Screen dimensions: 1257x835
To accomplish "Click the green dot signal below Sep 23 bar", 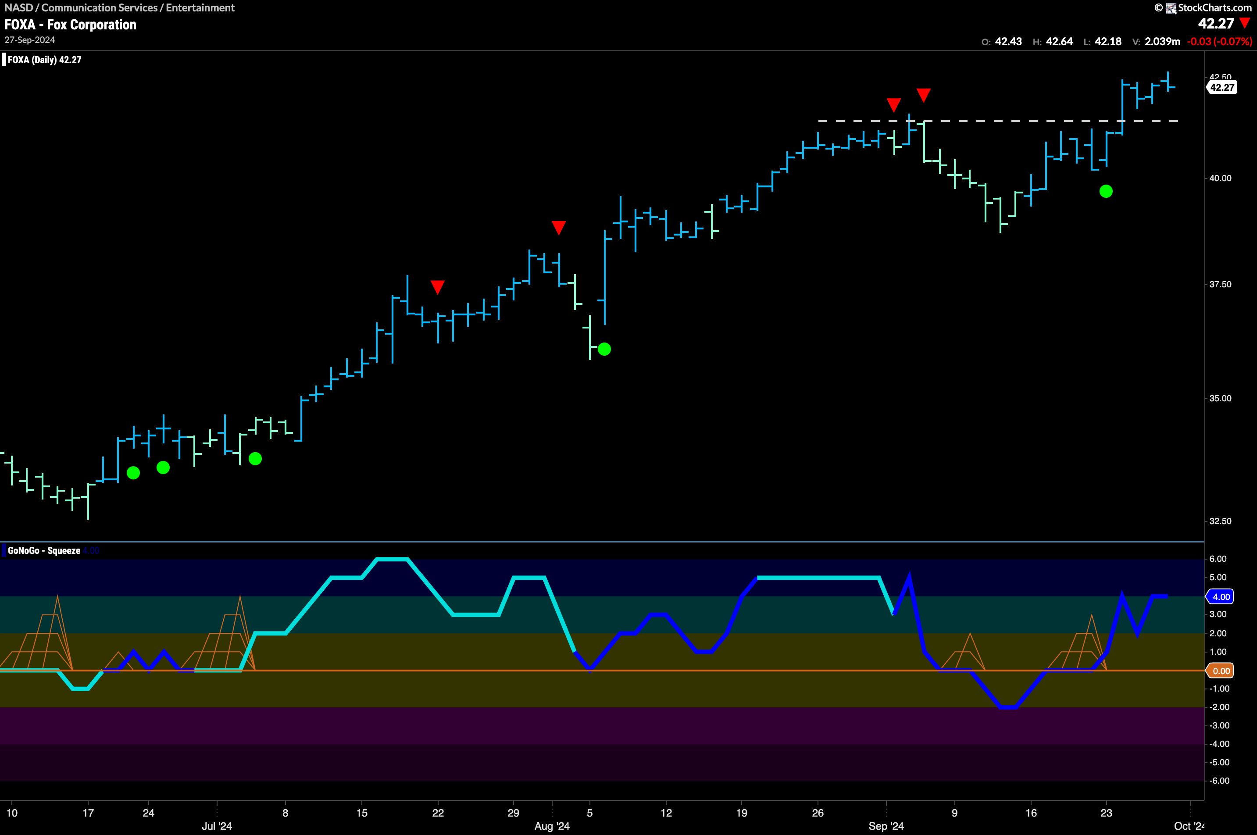I will (x=1106, y=191).
